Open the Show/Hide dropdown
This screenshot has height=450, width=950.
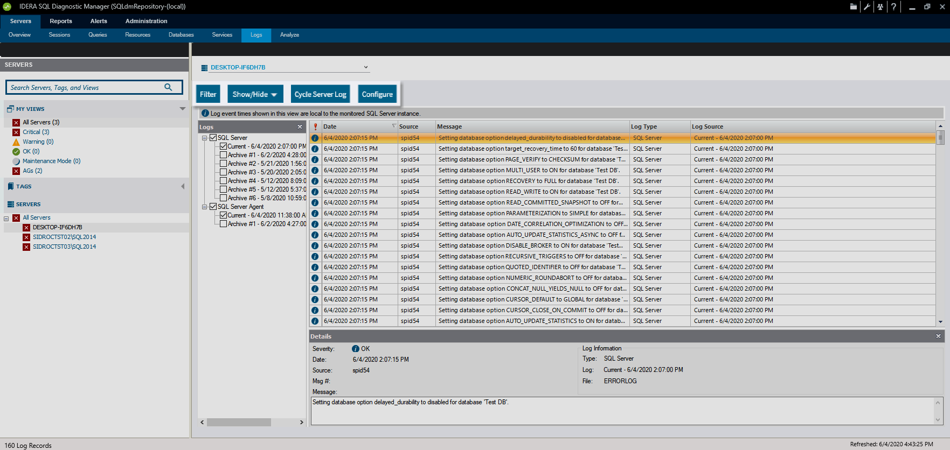click(254, 94)
